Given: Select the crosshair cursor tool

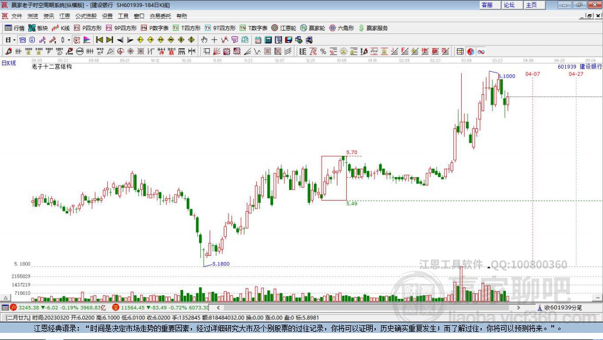Looking at the screenshot, I should [x=214, y=40].
